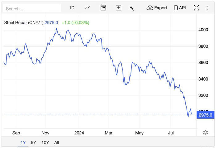This screenshot has width=216, height=148.
Task: Open the 1D interval dropdown
Action: [72, 8]
